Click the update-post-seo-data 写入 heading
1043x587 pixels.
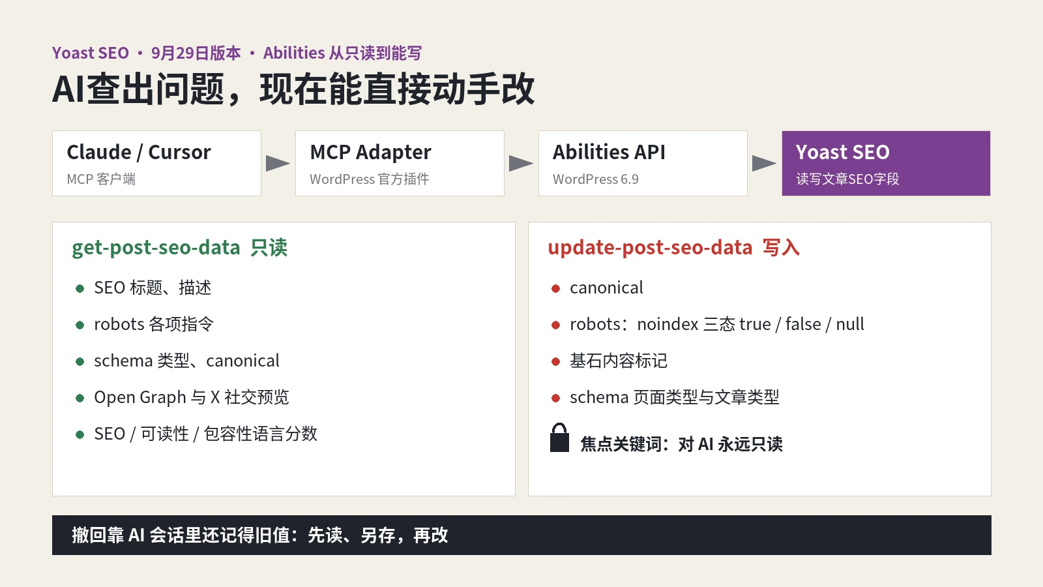(673, 248)
